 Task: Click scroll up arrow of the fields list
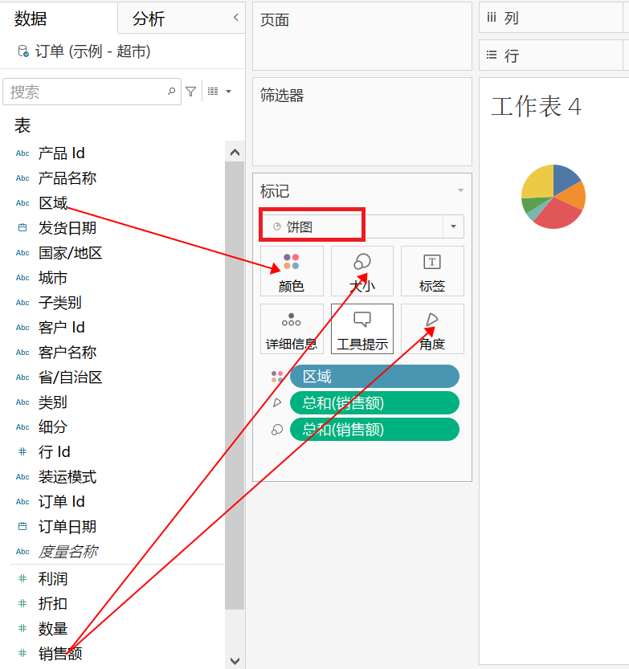click(235, 153)
